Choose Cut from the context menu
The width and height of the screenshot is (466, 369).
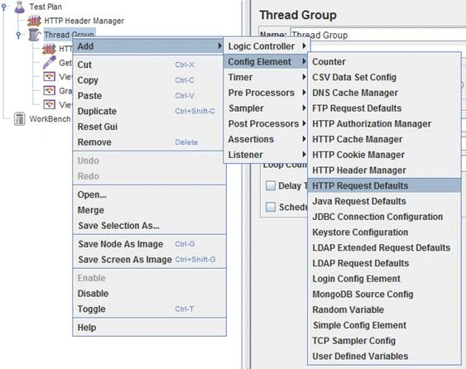tap(149, 65)
